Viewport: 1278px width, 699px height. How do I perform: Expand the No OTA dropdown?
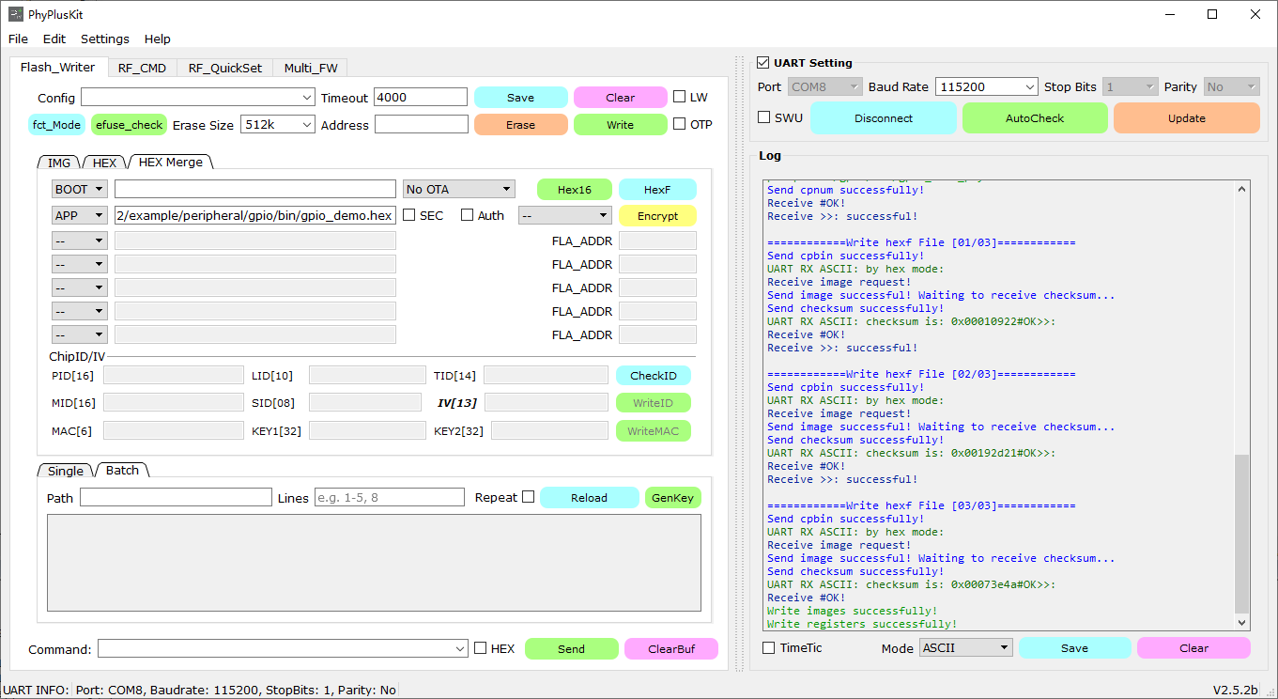(458, 189)
